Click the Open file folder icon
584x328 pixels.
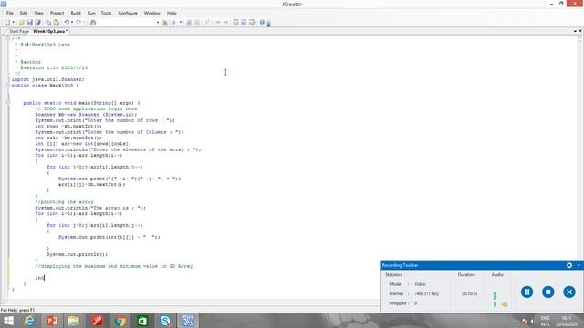(x=22, y=22)
